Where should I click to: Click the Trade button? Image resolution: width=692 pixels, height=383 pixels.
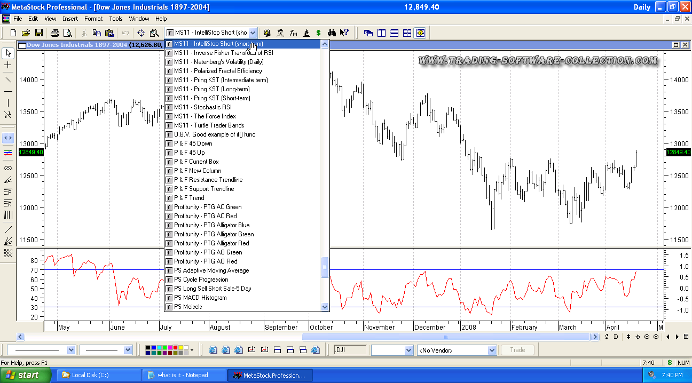(x=517, y=350)
